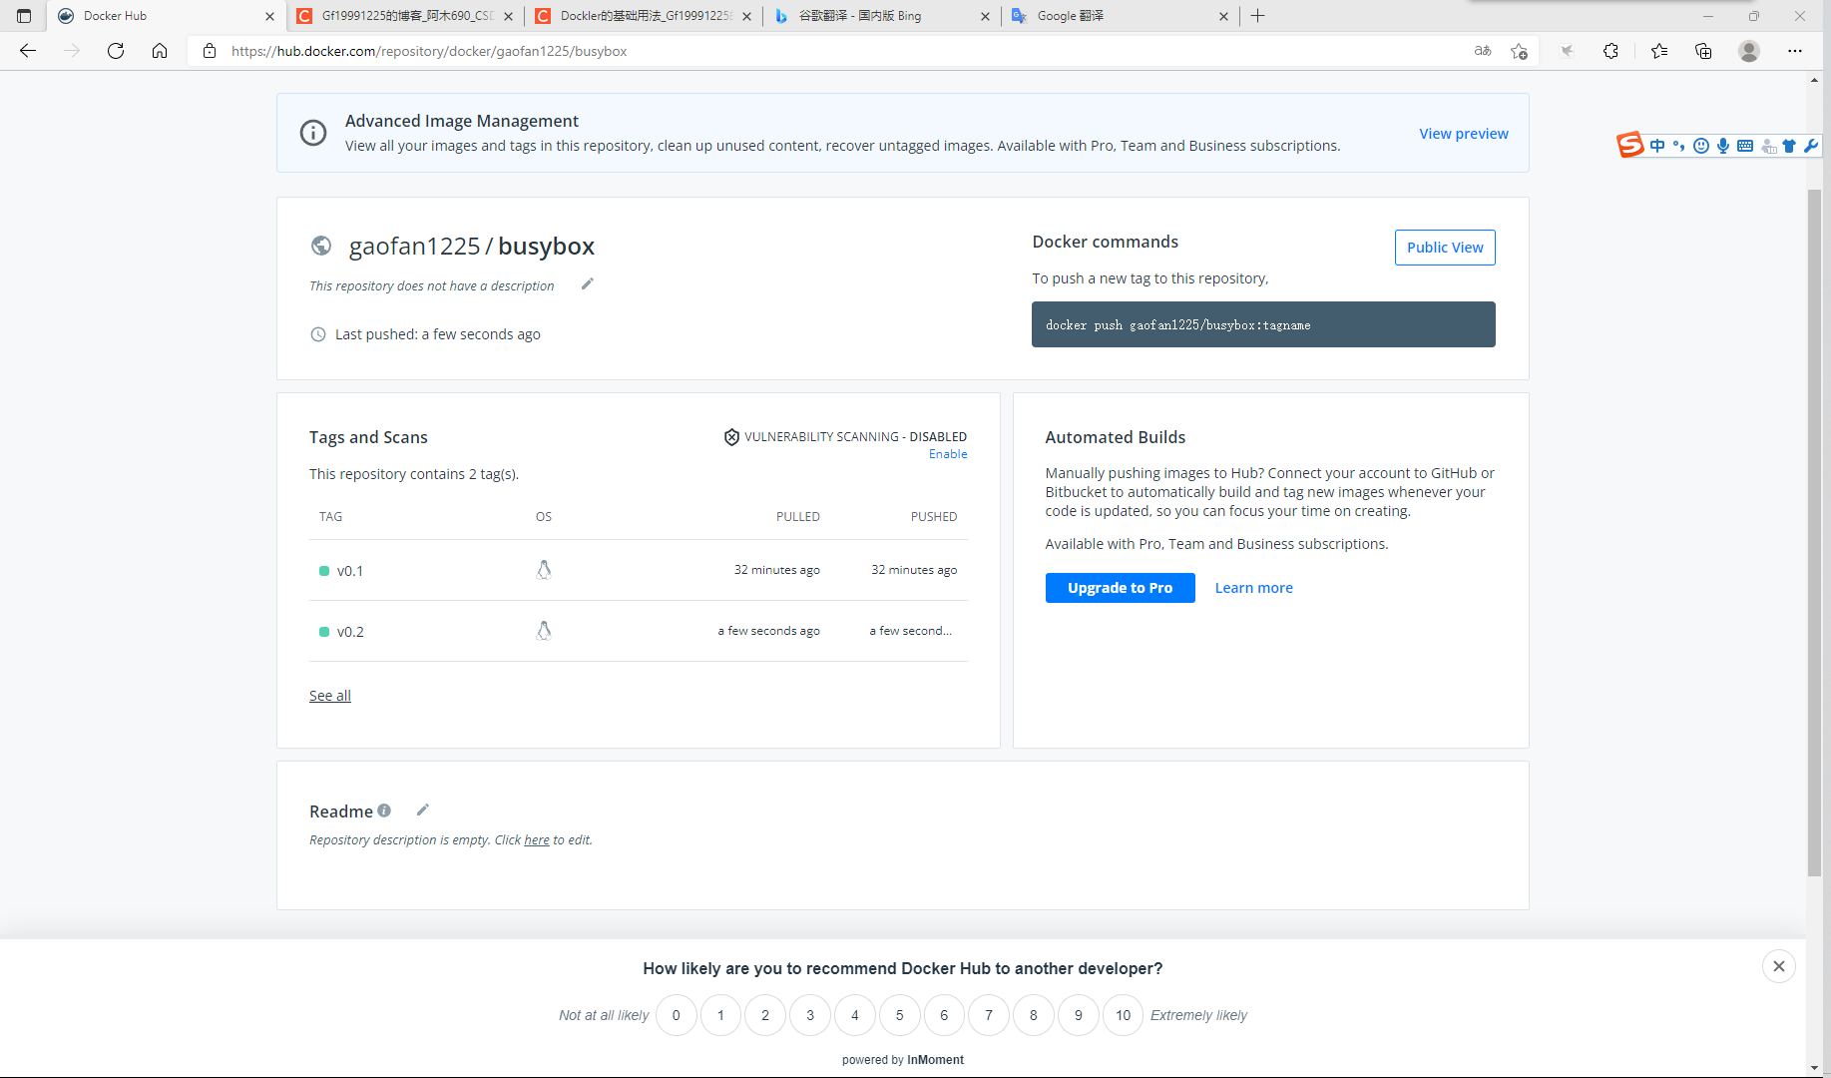1831x1078 pixels.
Task: Click the View preview link
Action: click(1464, 134)
